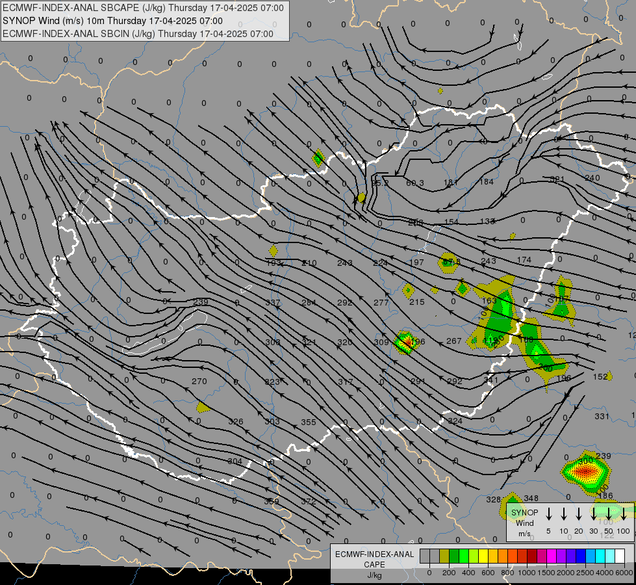The width and height of the screenshot is (636, 585).
Task: Click the 30 m/s wind arrow in legend
Action: (593, 513)
